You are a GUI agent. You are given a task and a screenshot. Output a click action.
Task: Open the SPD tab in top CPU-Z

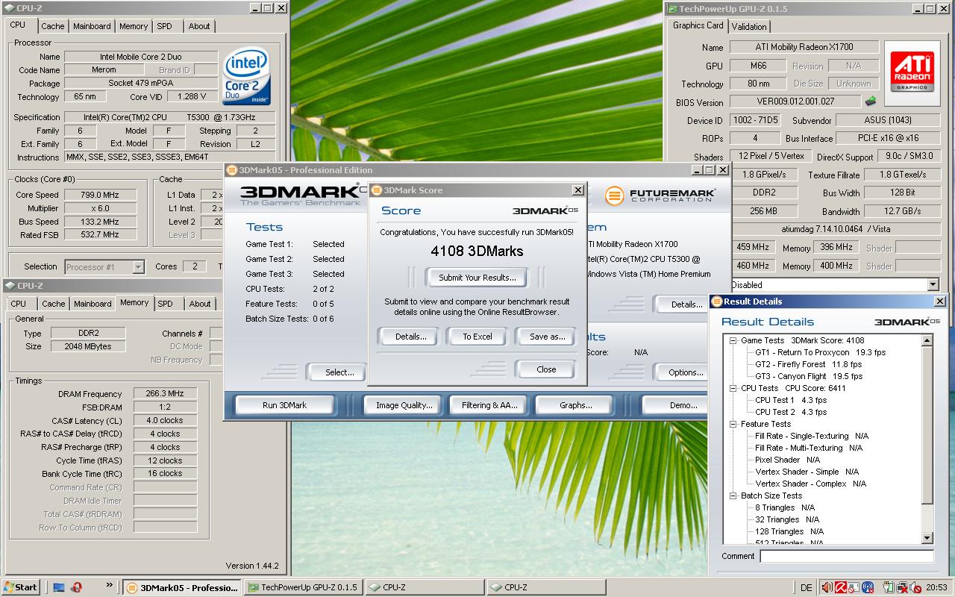click(165, 26)
